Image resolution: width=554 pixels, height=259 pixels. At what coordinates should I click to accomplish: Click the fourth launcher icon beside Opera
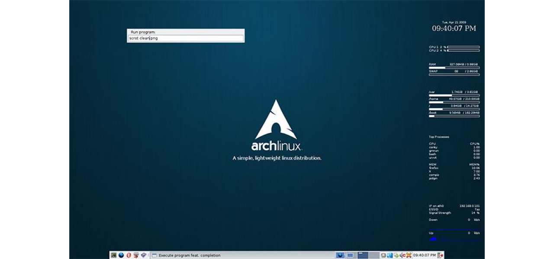(135, 255)
